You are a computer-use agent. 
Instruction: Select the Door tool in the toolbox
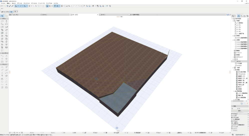pyautogui.click(x=6, y=33)
